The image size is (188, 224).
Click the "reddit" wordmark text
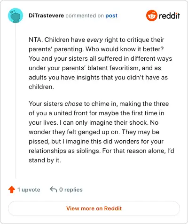[169, 16]
